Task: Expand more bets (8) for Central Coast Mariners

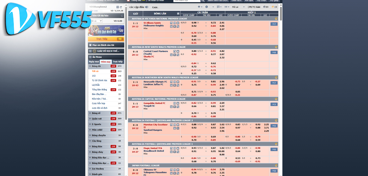Action: coord(274,53)
